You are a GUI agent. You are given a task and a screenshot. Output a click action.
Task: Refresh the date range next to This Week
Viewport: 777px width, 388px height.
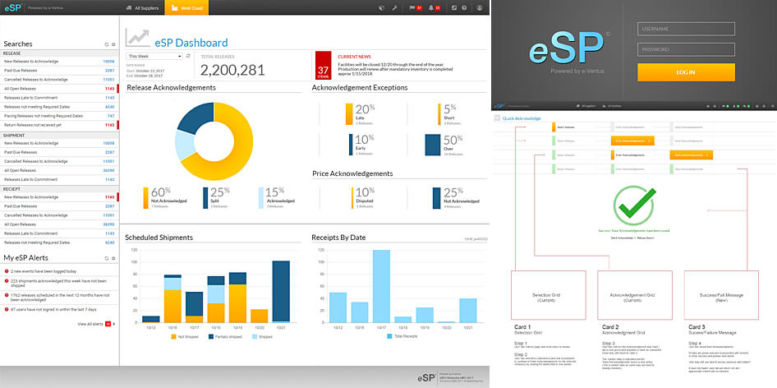188,56
